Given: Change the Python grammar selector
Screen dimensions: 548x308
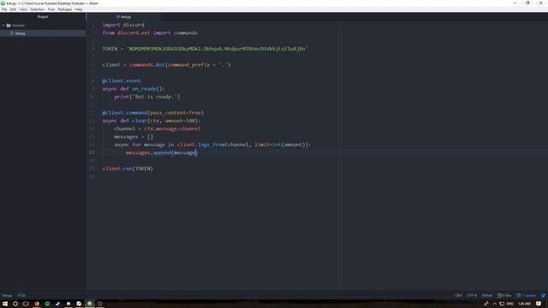Looking at the screenshot, I should point(487,295).
